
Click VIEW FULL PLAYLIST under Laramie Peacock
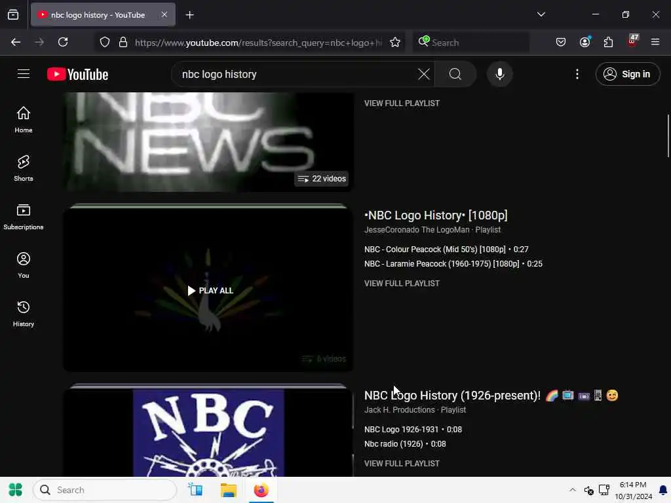402,283
